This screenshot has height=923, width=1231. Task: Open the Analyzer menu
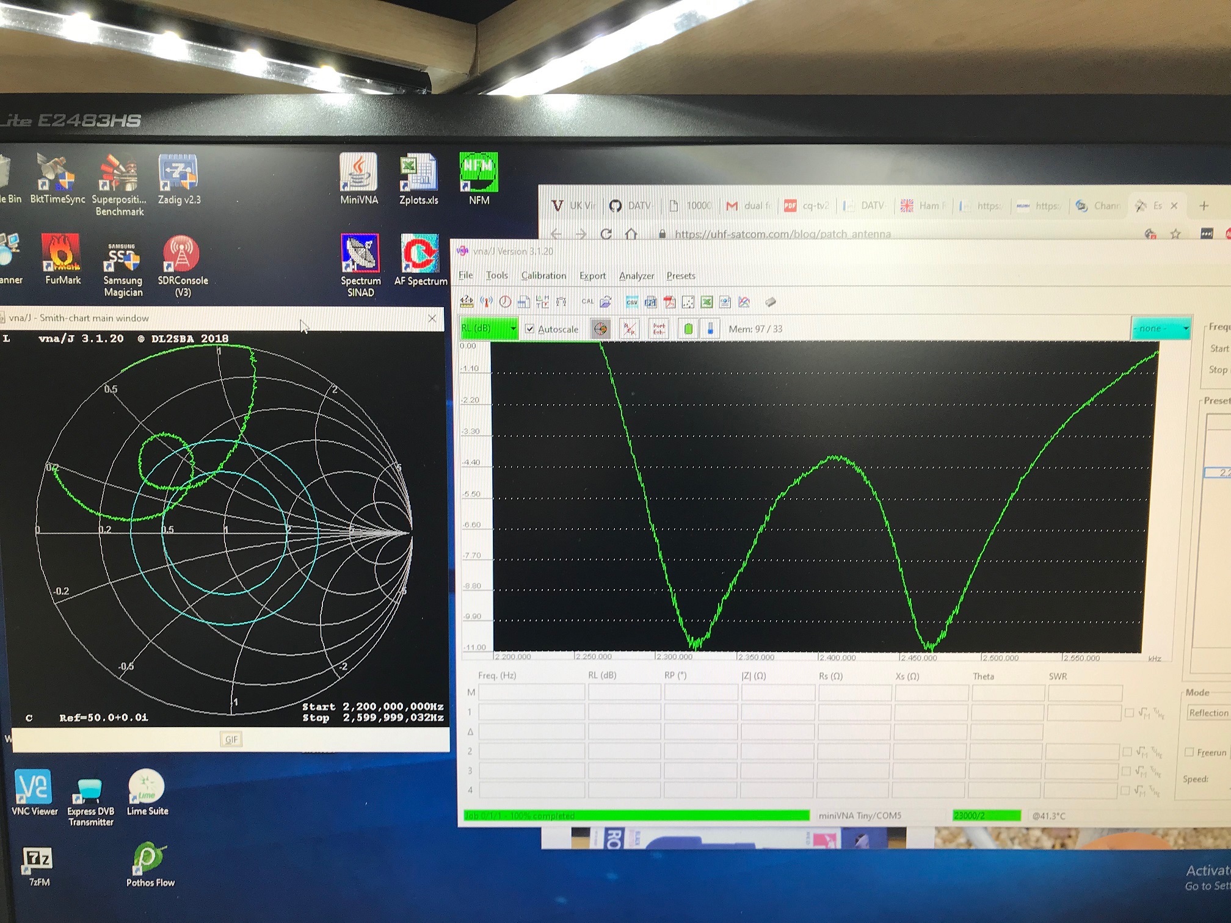click(x=636, y=276)
